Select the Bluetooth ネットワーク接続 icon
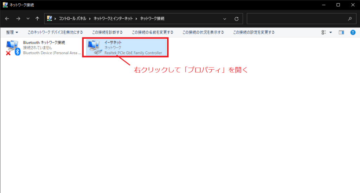Screen dimensions: 360x193 (13, 48)
